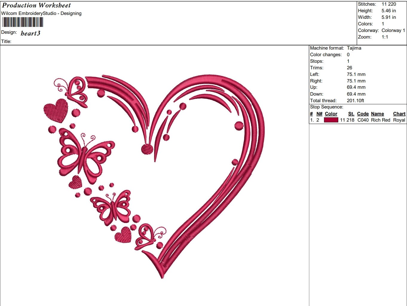Click the 'Color' column header
Screen dimensions: 407x306
tap(331, 114)
